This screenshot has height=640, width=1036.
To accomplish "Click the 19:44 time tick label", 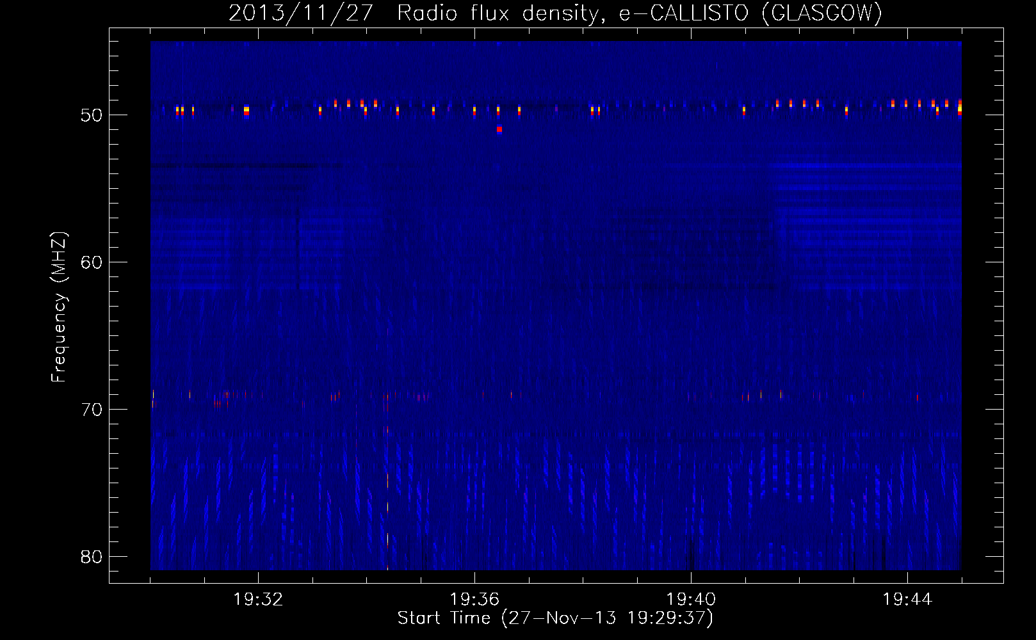I will pos(907,600).
